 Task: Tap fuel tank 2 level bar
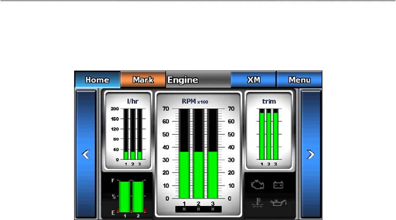(x=138, y=196)
